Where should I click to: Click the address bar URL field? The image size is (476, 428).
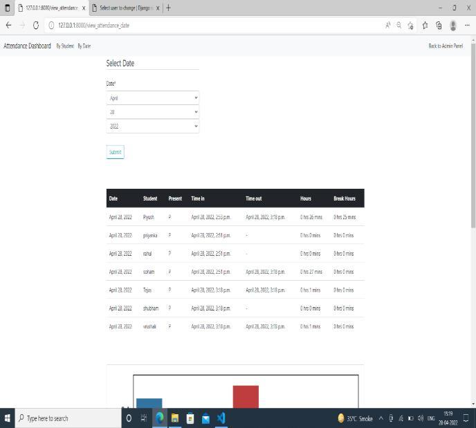coord(212,25)
